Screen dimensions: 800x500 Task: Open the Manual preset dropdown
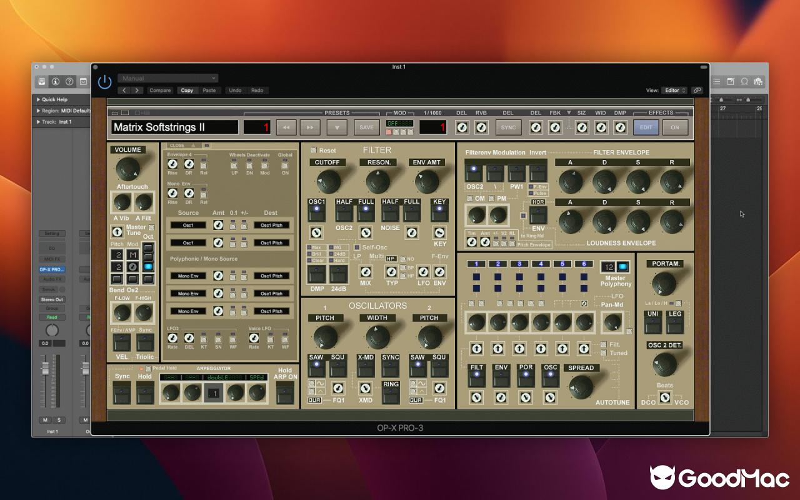click(x=167, y=77)
